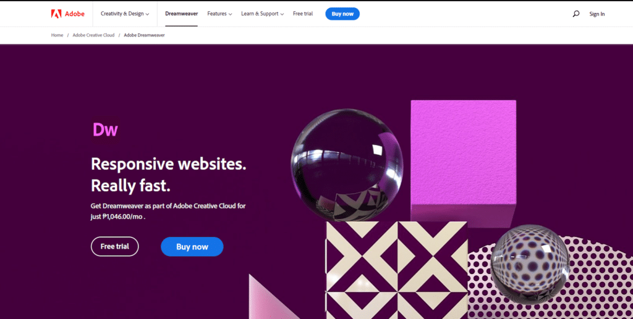
Task: Click the red Adobe logo icon
Action: 56,14
